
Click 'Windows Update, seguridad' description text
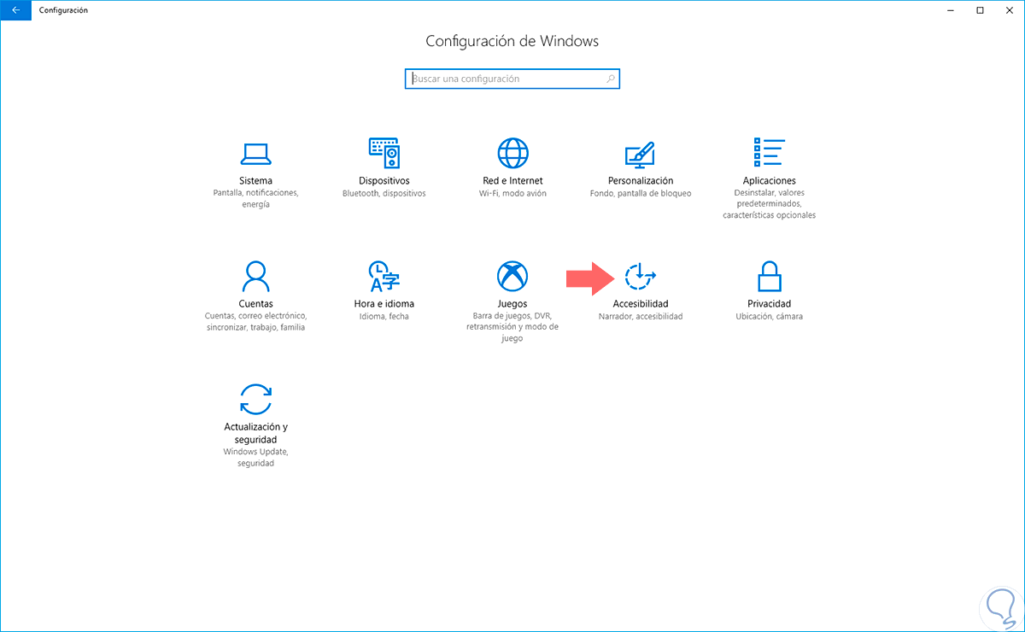(x=256, y=457)
